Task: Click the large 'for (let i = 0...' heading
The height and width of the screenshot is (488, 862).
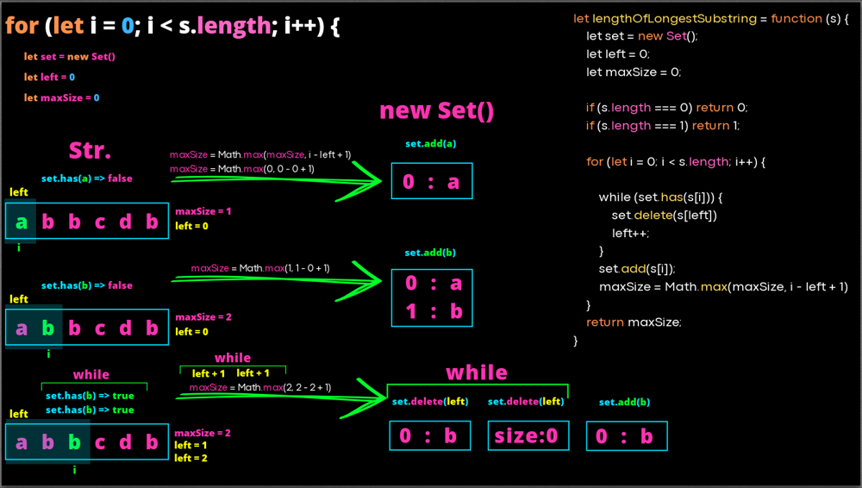Action: tap(172, 26)
